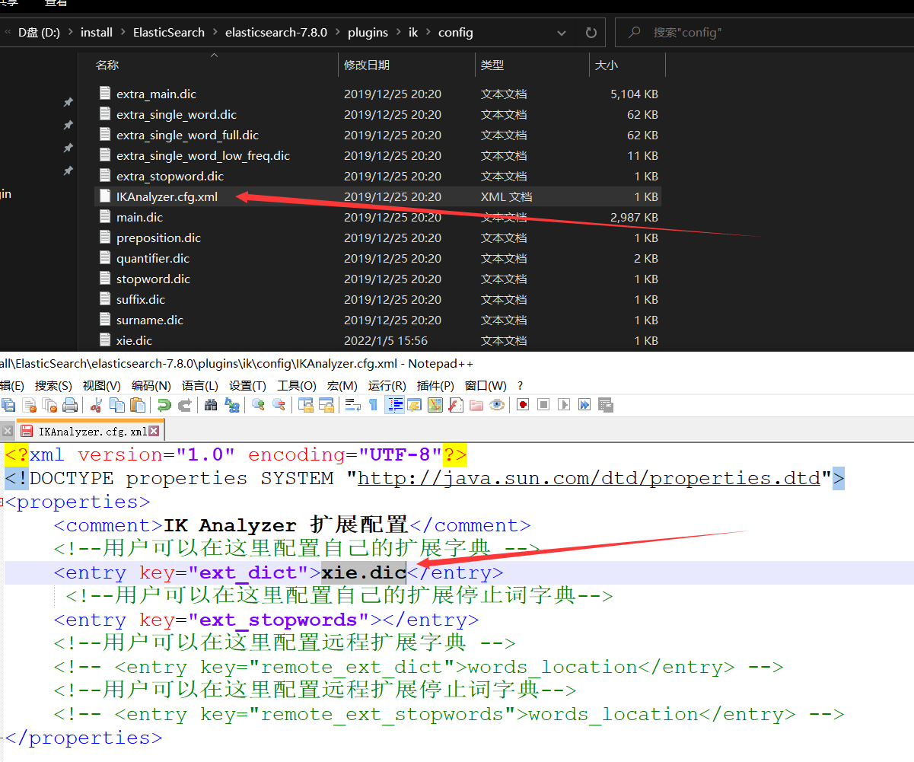
Task: Click the Explorer refresh button
Action: (591, 33)
